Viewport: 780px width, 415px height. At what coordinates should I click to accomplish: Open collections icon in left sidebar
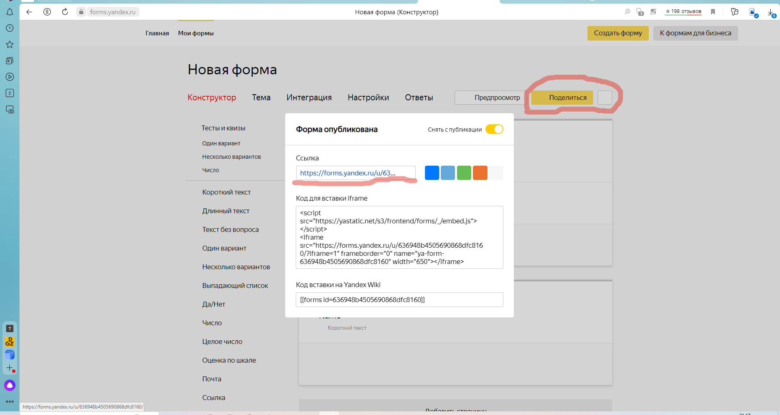pos(10,61)
